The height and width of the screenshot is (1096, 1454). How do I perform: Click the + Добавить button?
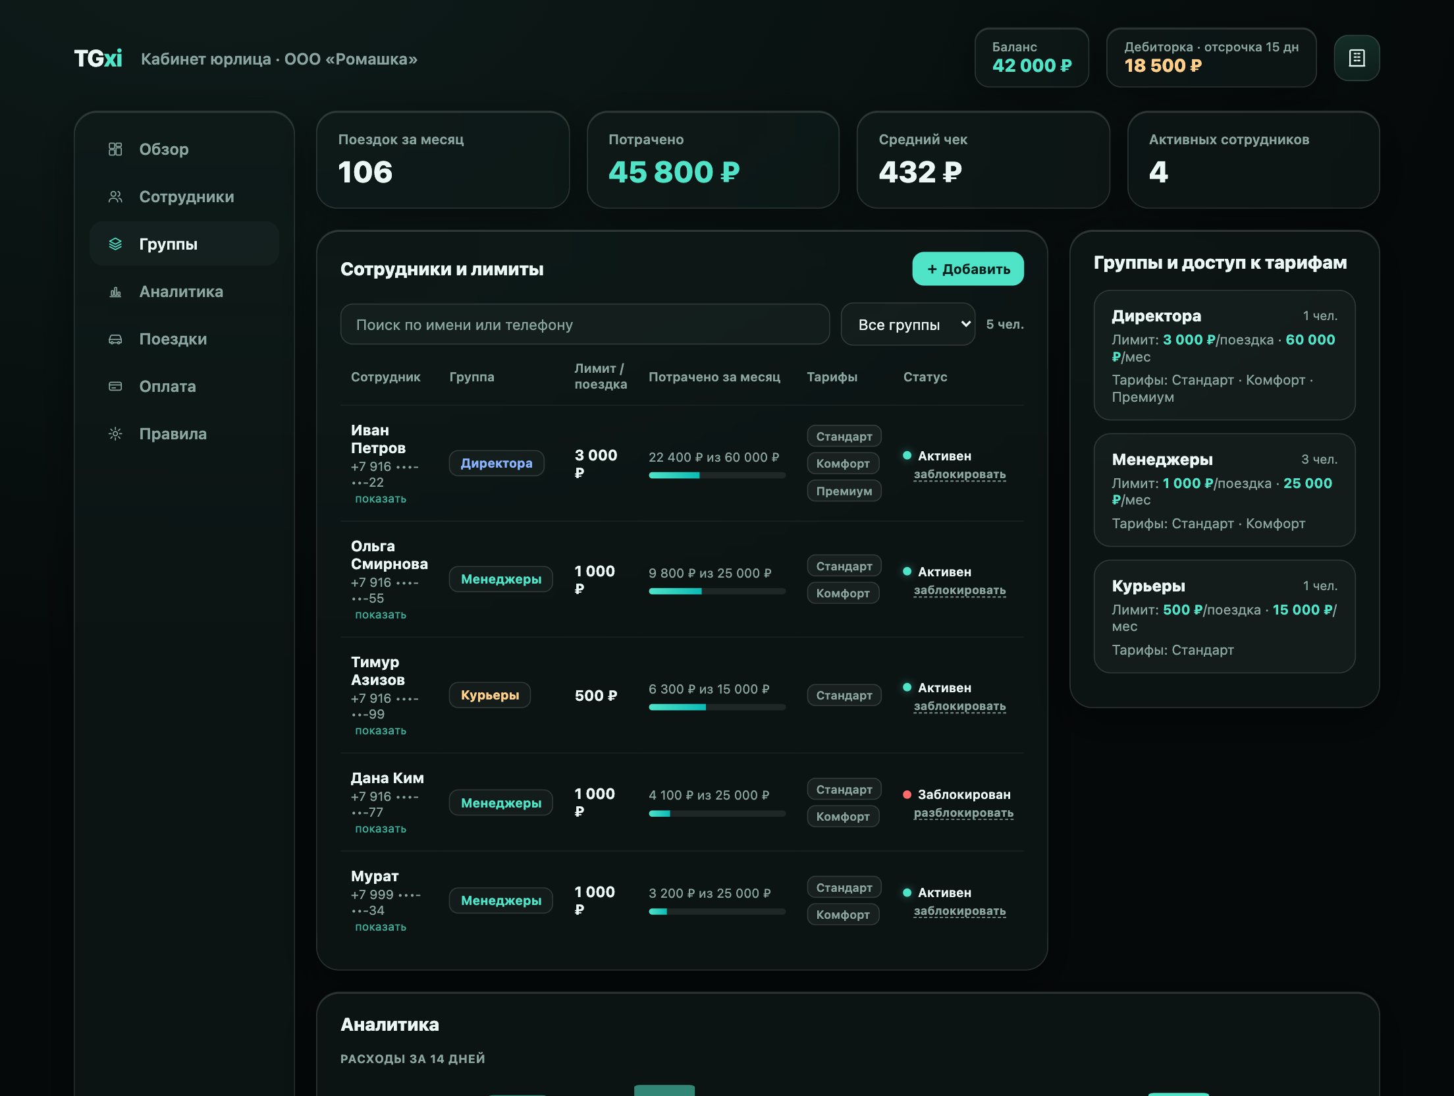pos(968,269)
